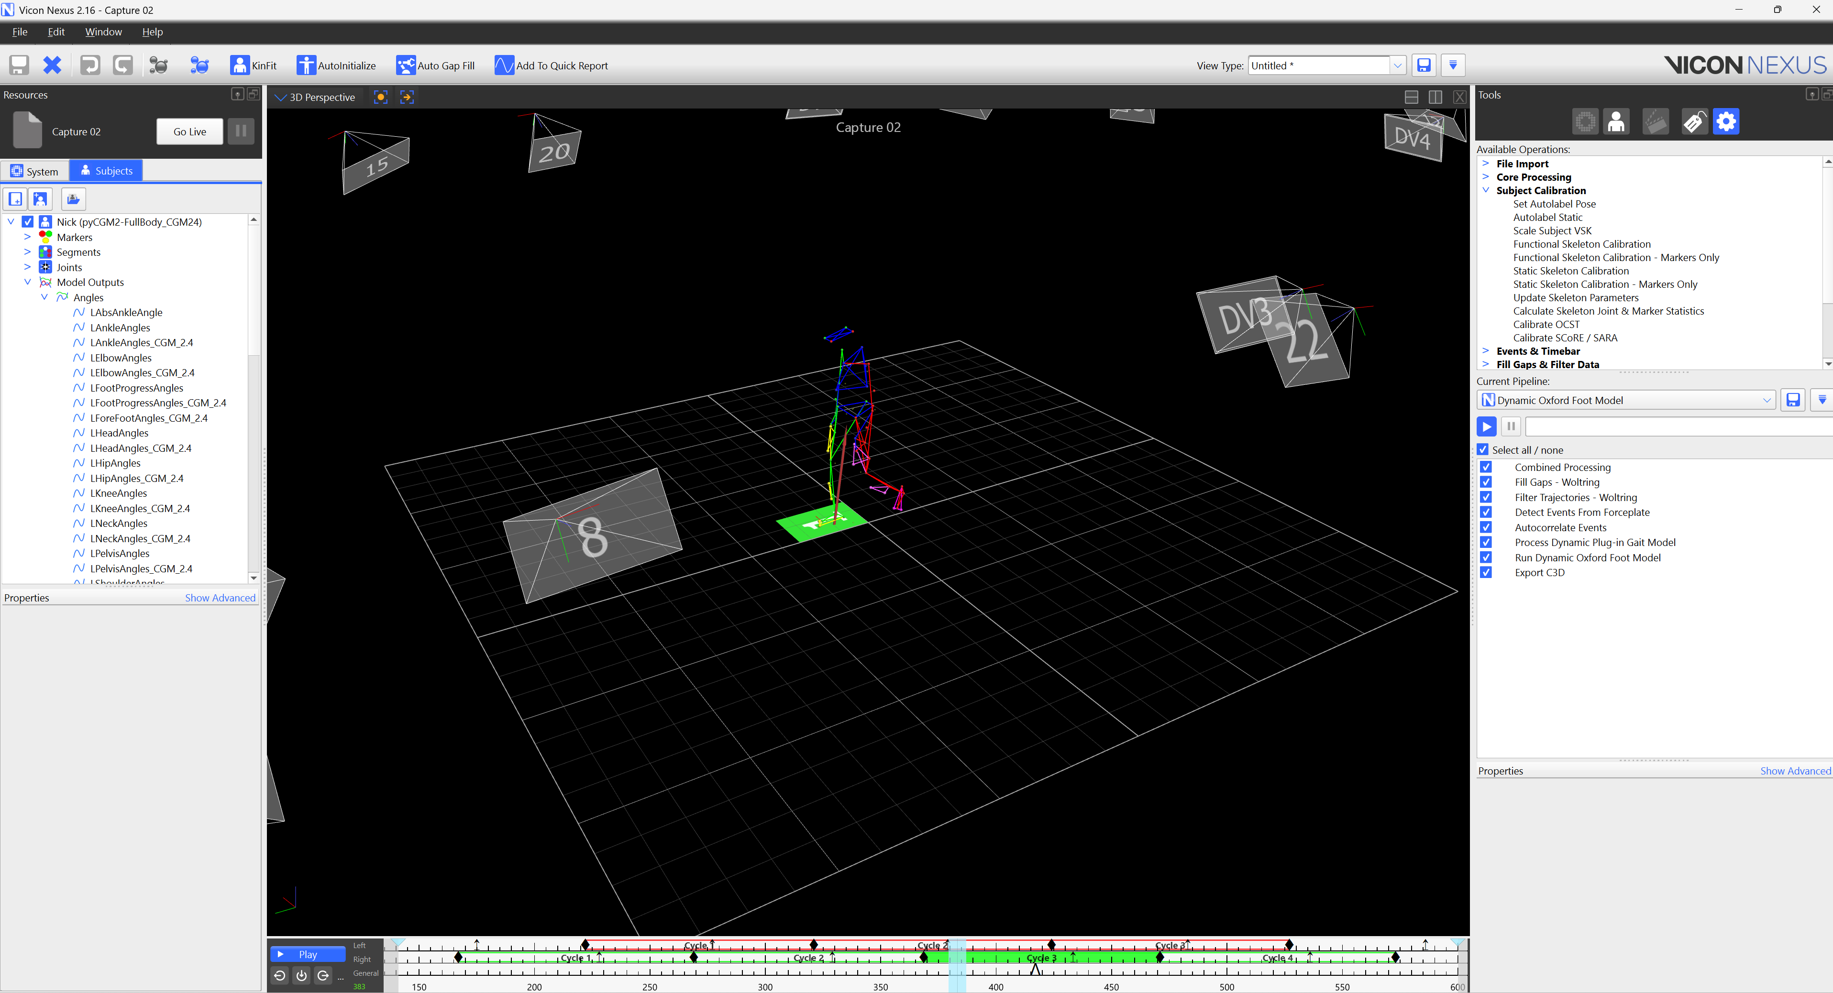This screenshot has height=993, width=1833.
Task: Run Auto Gap Fill tool
Action: tap(406, 65)
